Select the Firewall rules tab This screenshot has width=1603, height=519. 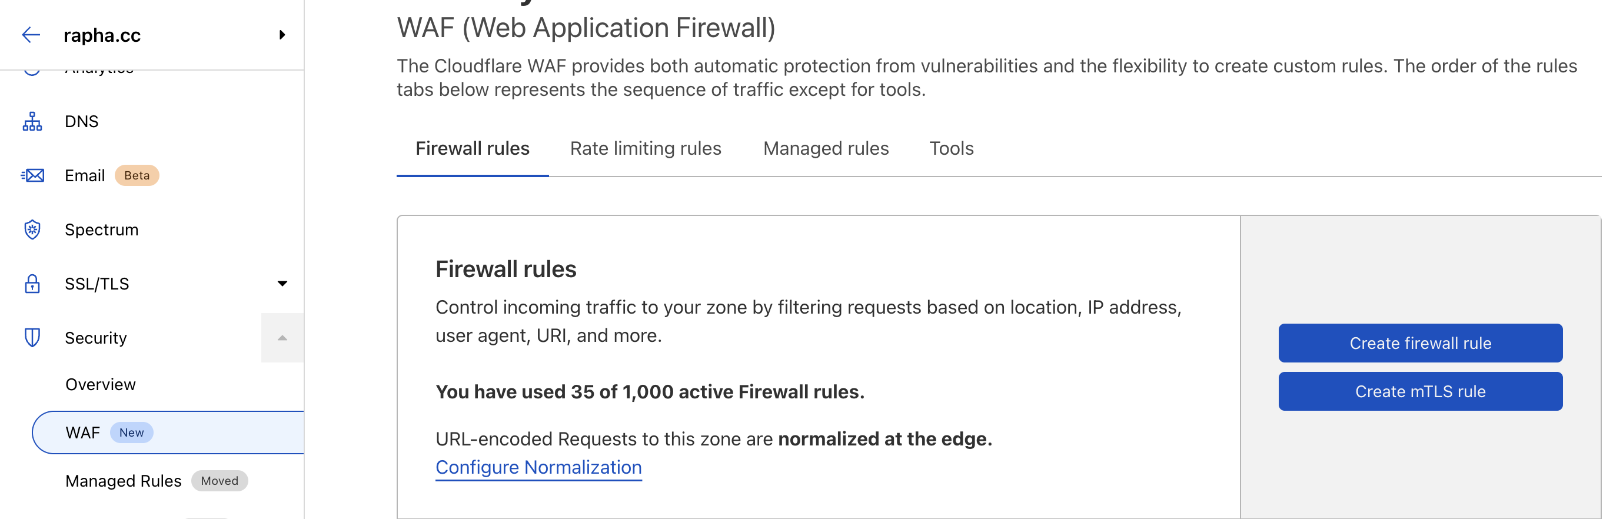pyautogui.click(x=473, y=149)
